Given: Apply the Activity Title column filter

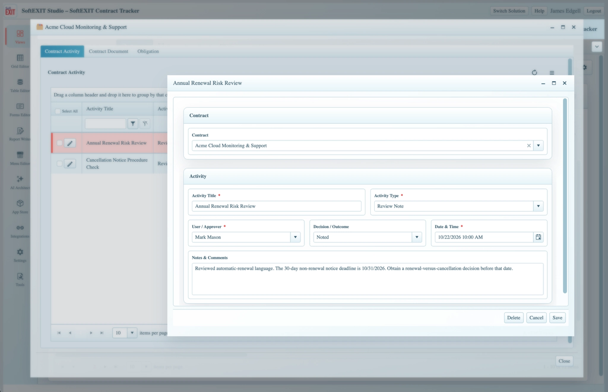Looking at the screenshot, I should 133,123.
